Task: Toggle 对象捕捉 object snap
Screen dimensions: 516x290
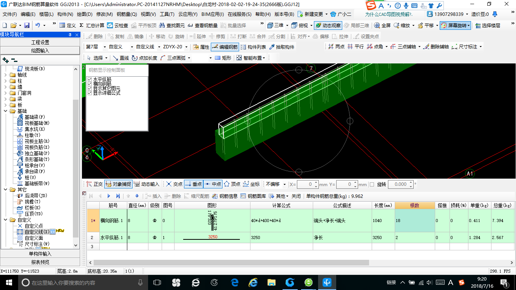Action: (x=118, y=184)
